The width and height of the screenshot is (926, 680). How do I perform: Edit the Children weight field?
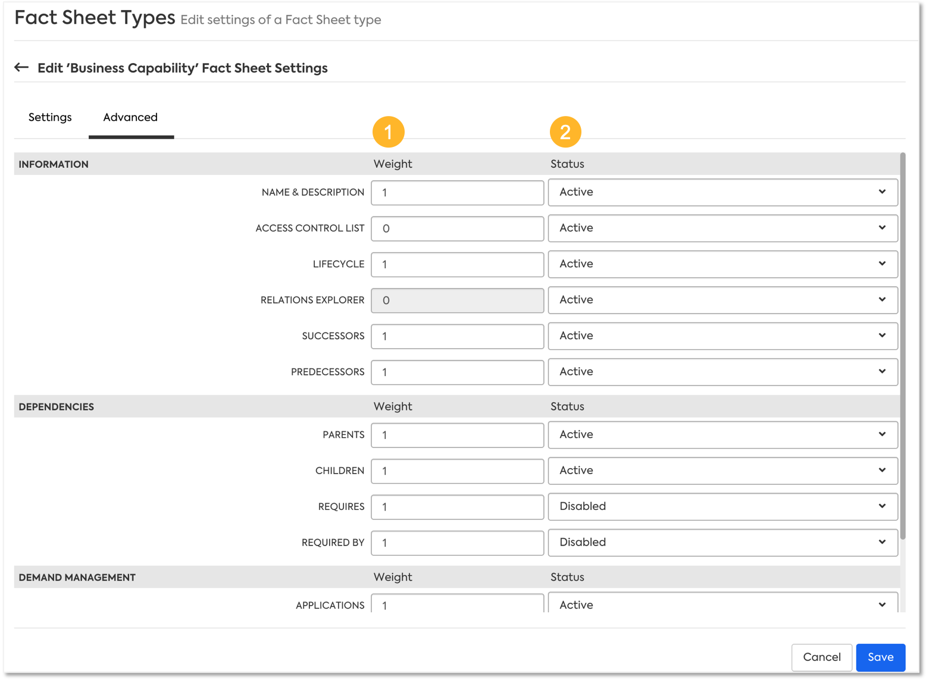point(457,471)
